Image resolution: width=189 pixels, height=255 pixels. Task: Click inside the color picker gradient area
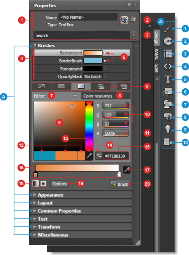pos(59,126)
